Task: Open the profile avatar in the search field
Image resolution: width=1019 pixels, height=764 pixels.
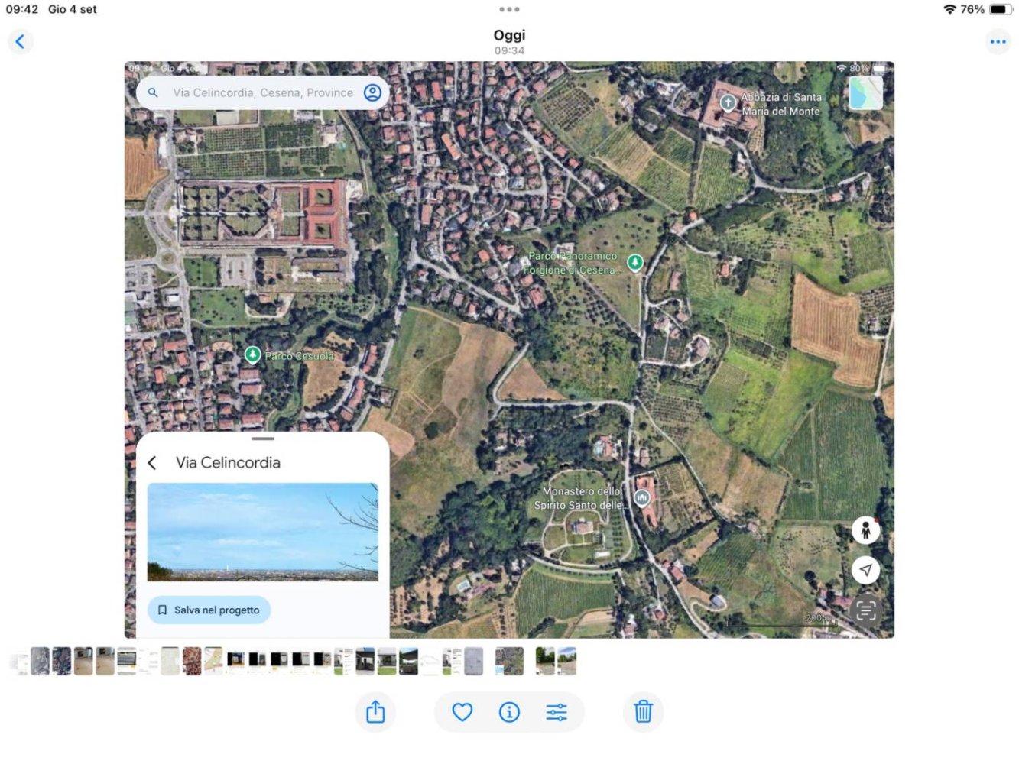Action: click(x=372, y=92)
